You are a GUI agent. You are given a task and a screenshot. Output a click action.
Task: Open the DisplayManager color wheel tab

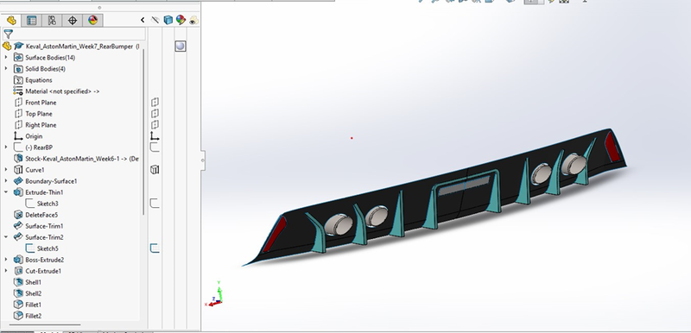(92, 20)
